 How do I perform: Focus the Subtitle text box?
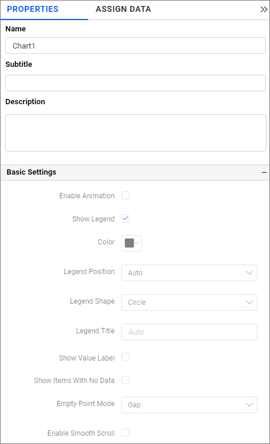[x=136, y=83]
